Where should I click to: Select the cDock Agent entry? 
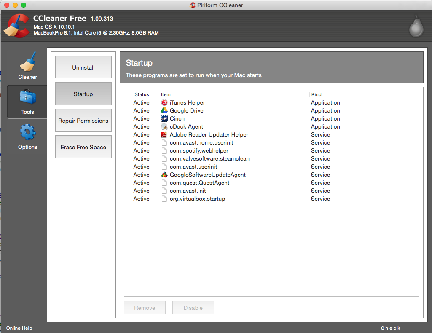(271, 126)
